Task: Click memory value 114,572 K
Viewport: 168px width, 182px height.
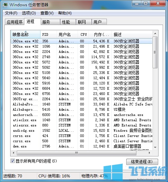Action: tap(100, 57)
